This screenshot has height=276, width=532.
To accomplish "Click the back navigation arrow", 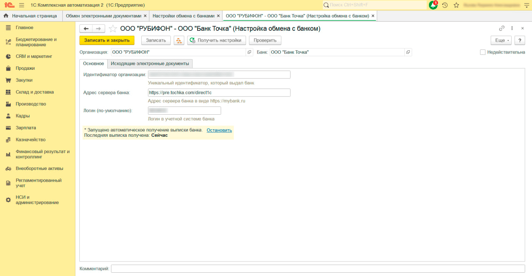I will (86, 29).
